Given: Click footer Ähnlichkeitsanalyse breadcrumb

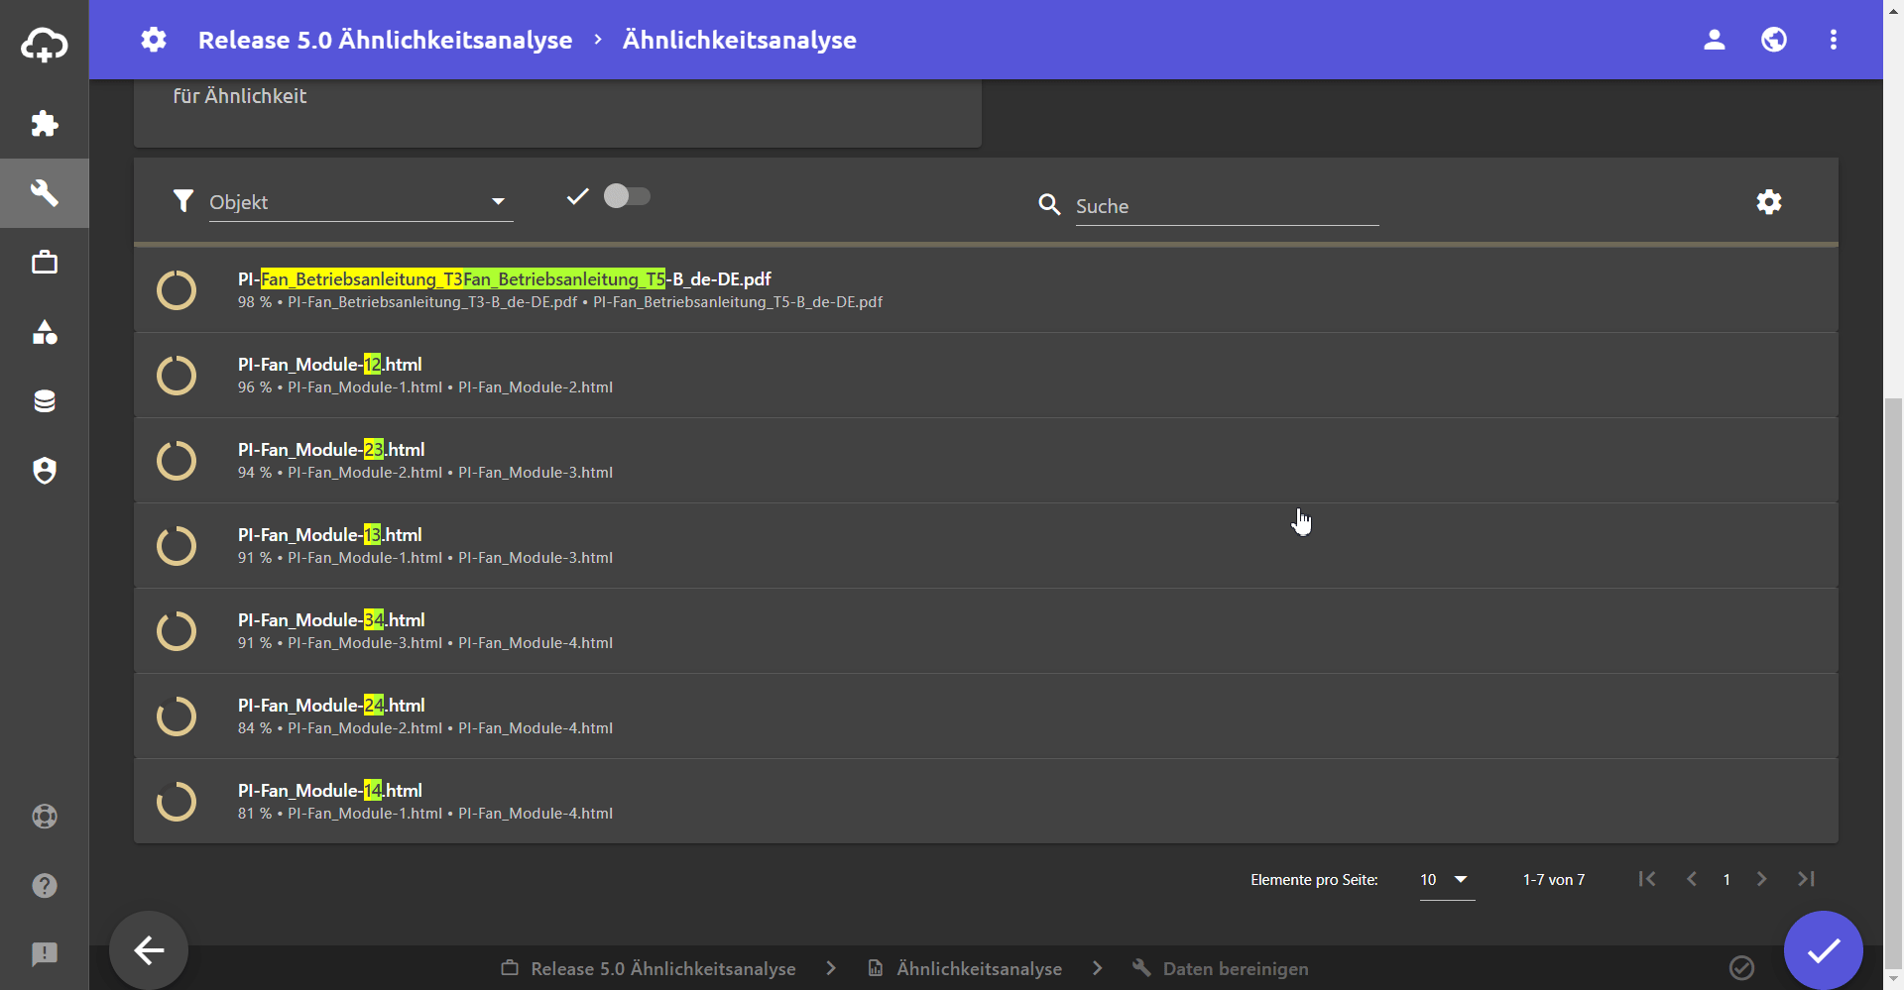Looking at the screenshot, I should (x=965, y=968).
